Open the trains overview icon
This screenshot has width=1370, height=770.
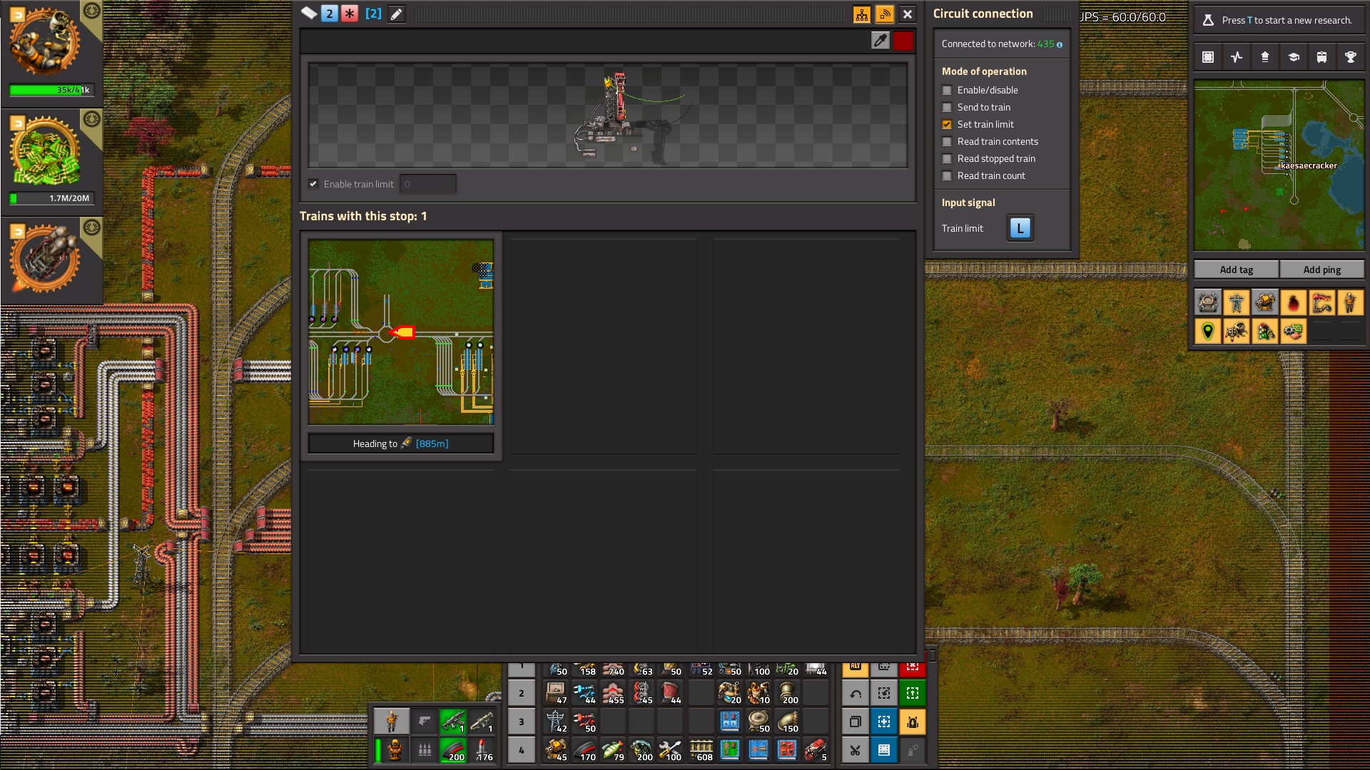(x=1322, y=57)
